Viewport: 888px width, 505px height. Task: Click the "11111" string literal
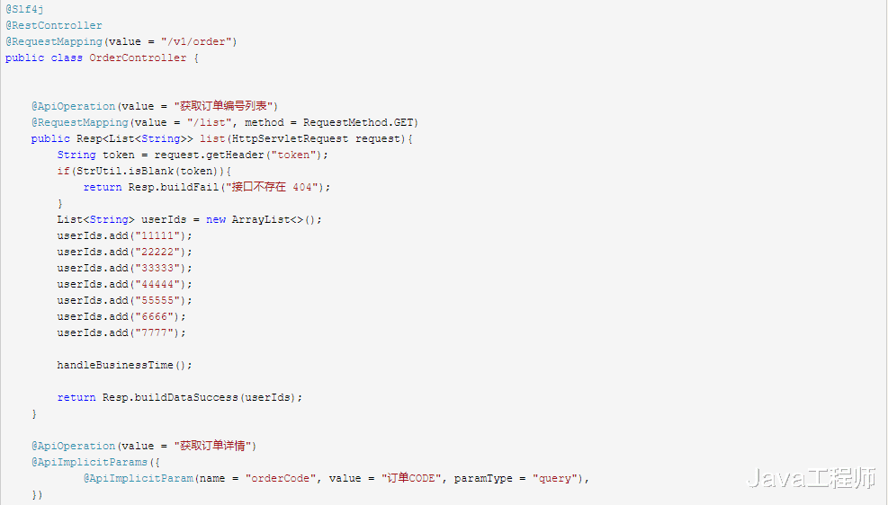(x=157, y=235)
